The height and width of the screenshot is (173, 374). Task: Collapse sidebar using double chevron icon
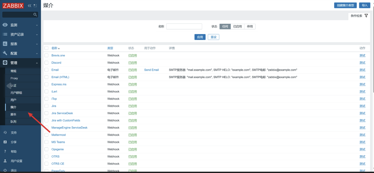[x=29, y=5]
